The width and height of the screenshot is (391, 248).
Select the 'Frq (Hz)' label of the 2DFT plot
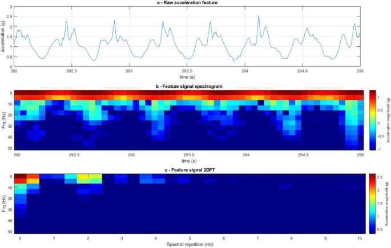(x=3, y=204)
